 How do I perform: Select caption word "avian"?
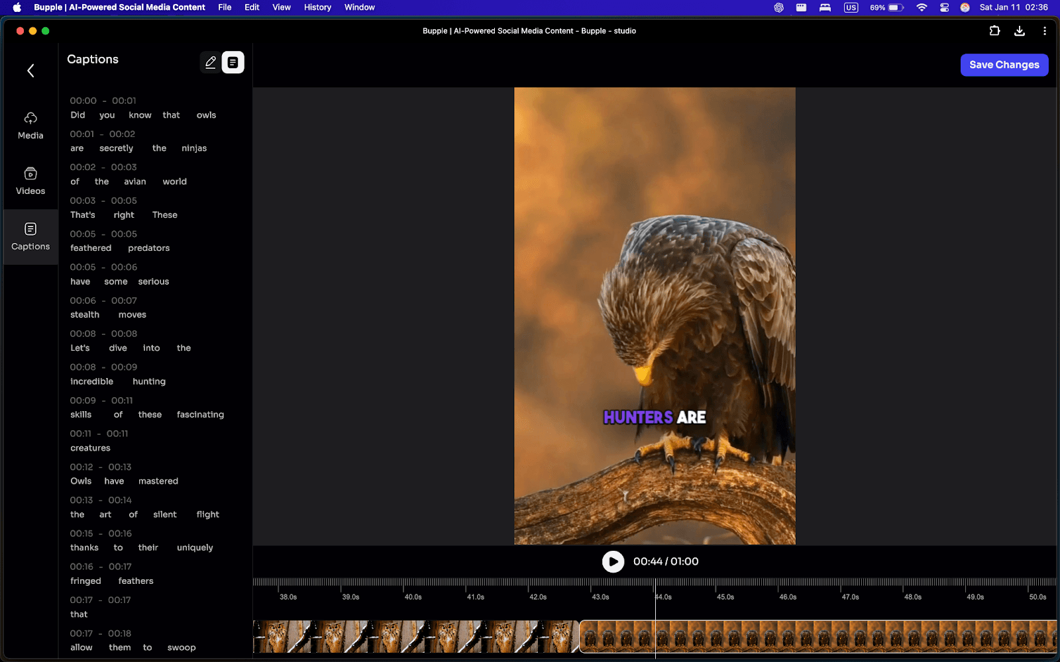click(134, 181)
